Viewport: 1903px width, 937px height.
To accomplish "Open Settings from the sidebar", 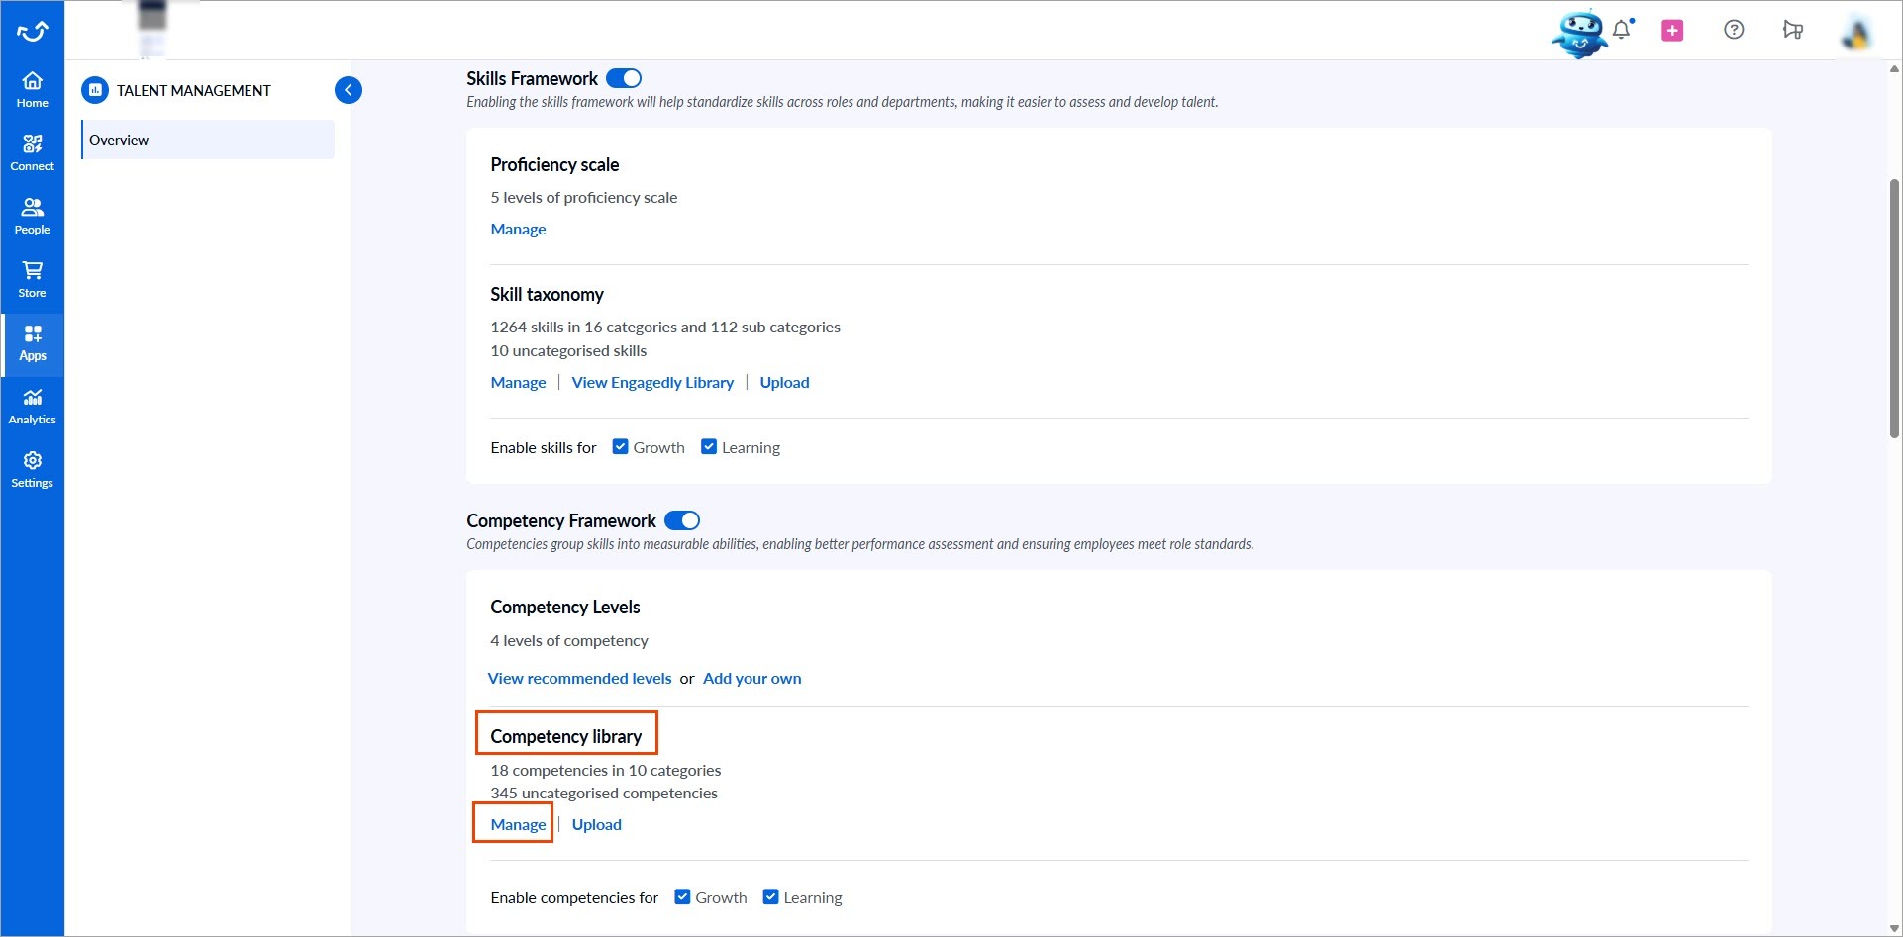I will click(32, 468).
